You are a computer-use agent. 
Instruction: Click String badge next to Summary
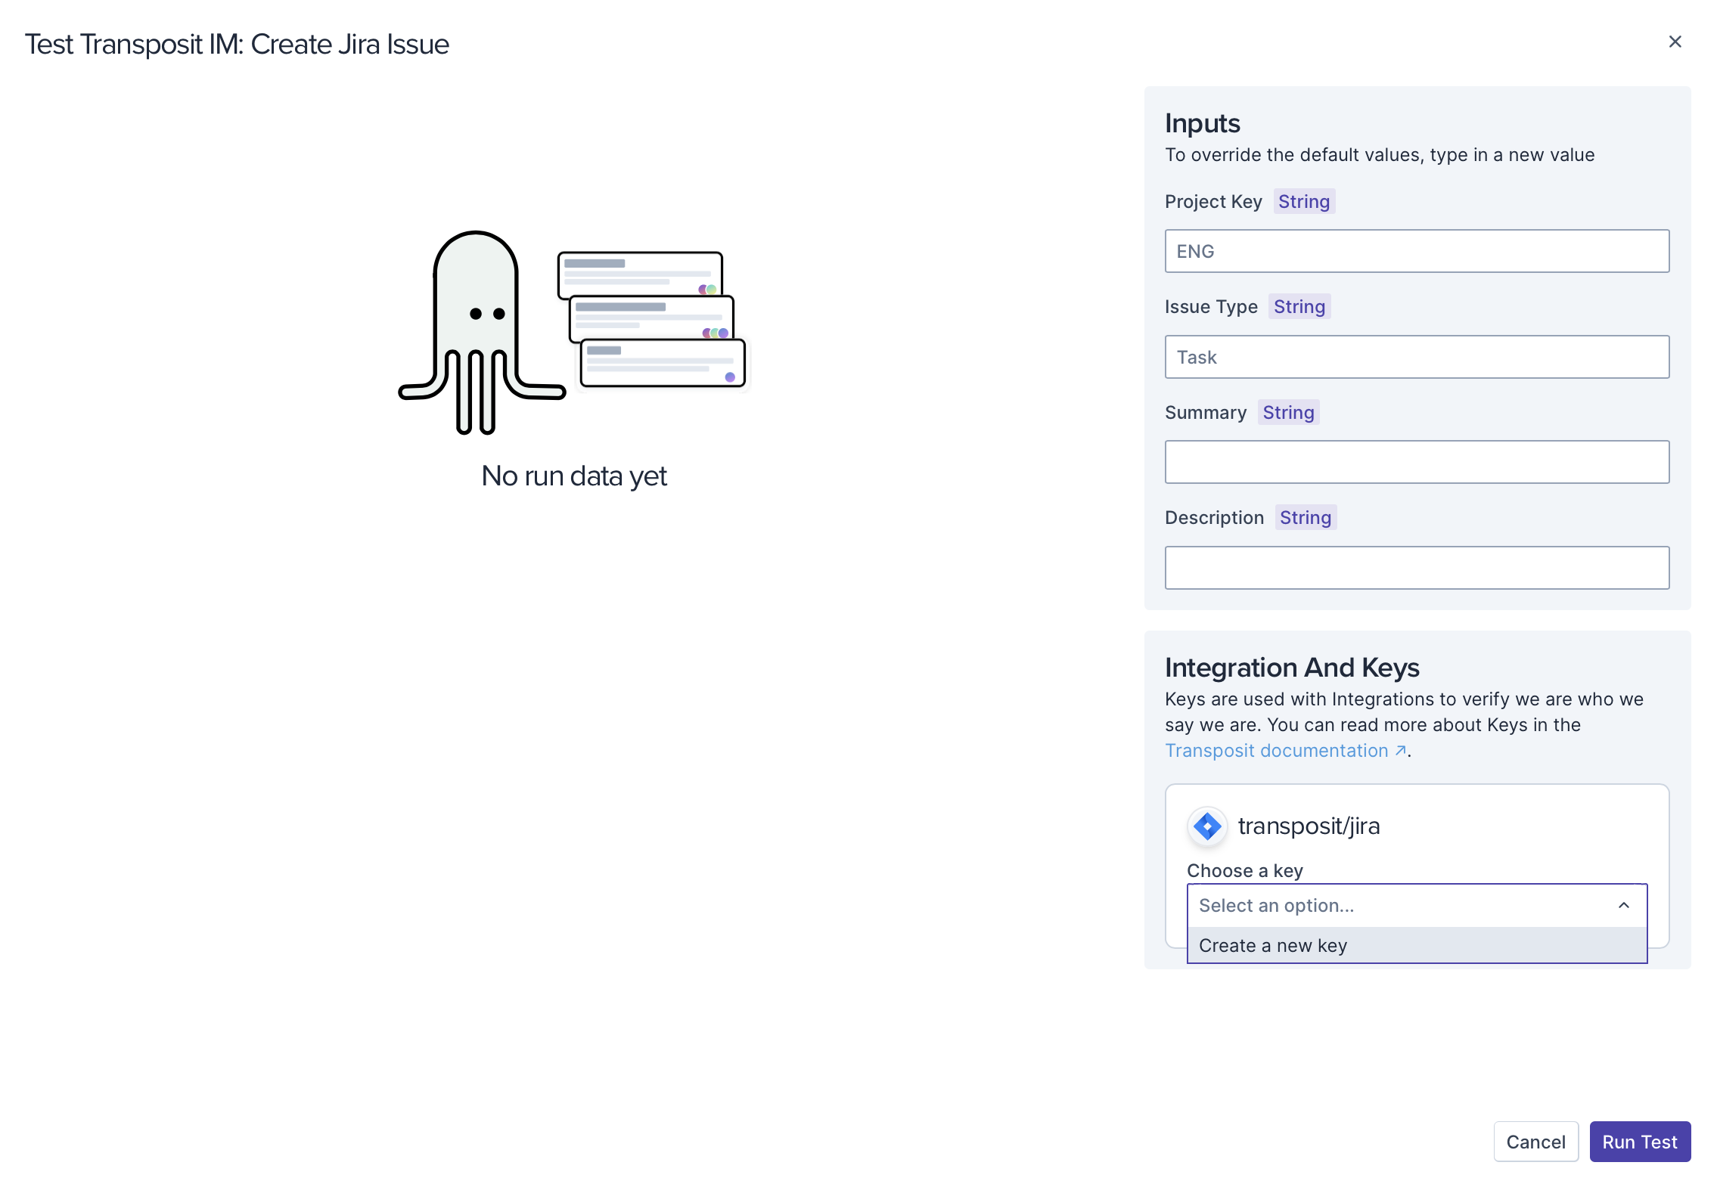(x=1287, y=412)
